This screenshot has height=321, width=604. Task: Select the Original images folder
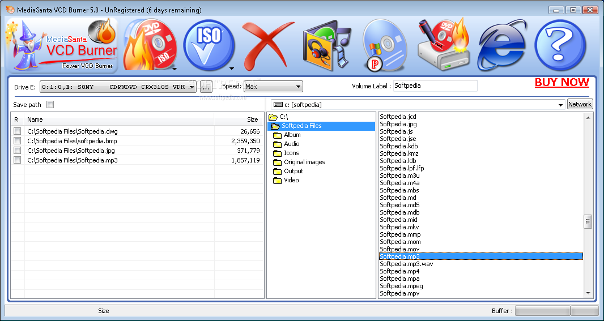click(x=299, y=162)
